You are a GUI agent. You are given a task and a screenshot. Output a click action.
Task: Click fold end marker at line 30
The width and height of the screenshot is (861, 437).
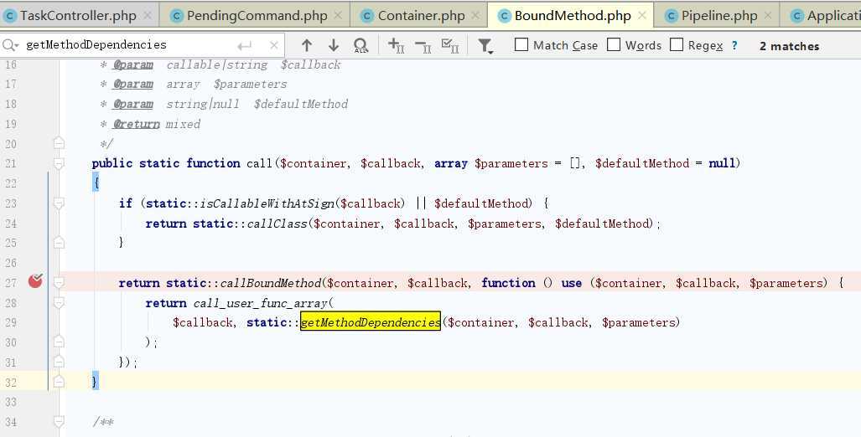(59, 342)
